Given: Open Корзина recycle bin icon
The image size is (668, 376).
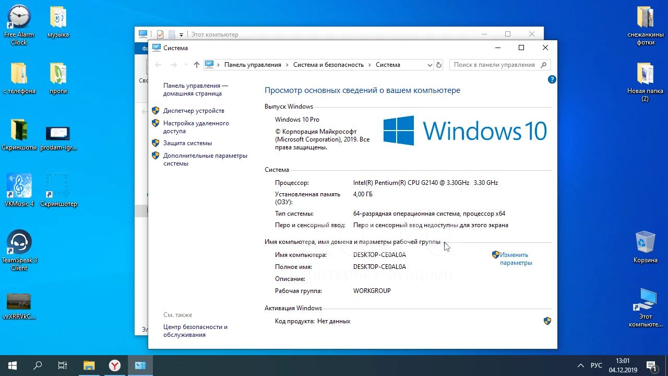Looking at the screenshot, I should [x=646, y=247].
